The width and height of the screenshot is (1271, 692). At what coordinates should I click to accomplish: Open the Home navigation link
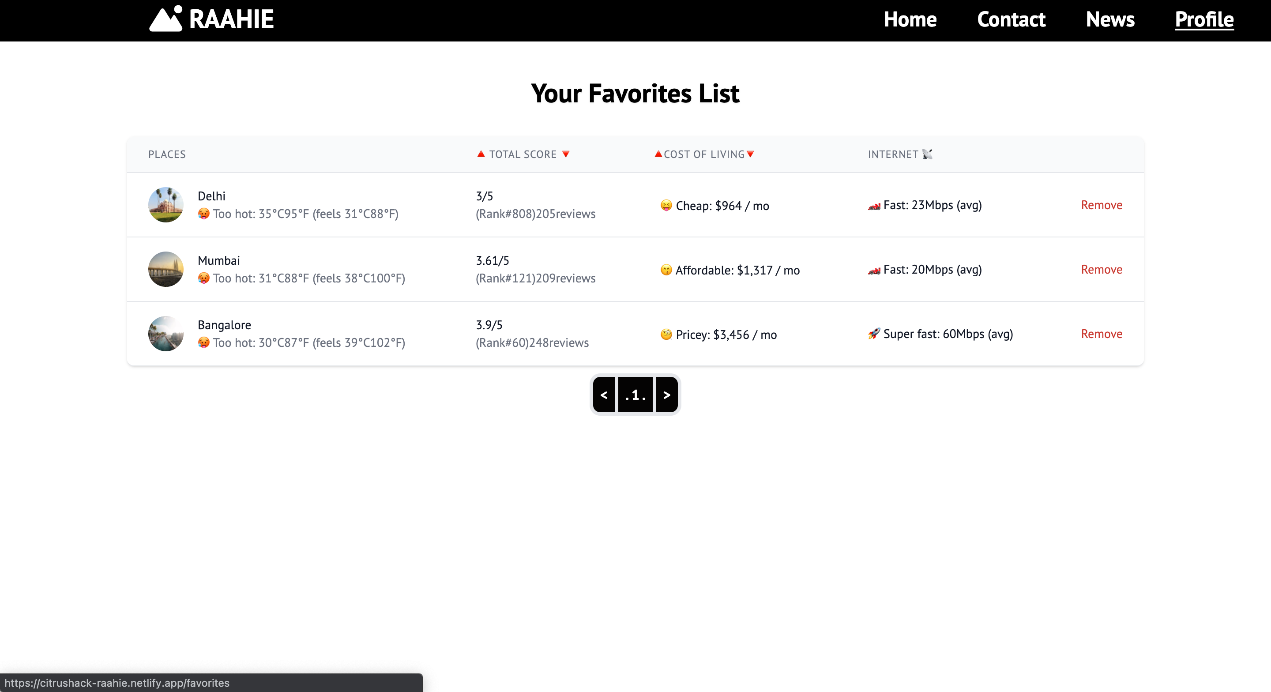(910, 19)
